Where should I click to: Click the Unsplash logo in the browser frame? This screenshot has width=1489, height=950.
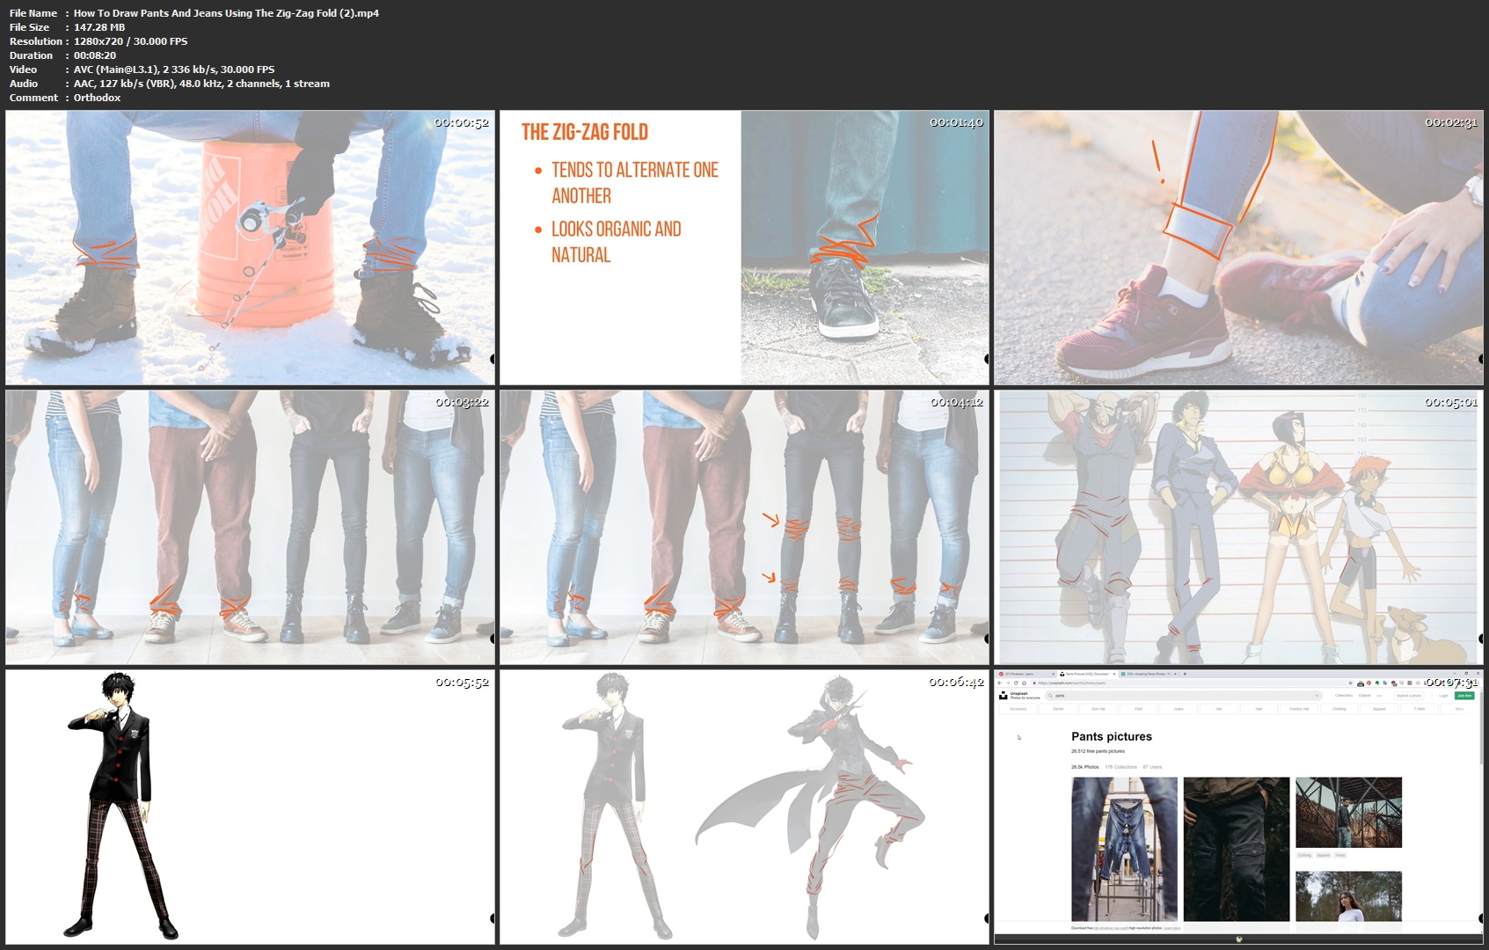coord(1004,695)
